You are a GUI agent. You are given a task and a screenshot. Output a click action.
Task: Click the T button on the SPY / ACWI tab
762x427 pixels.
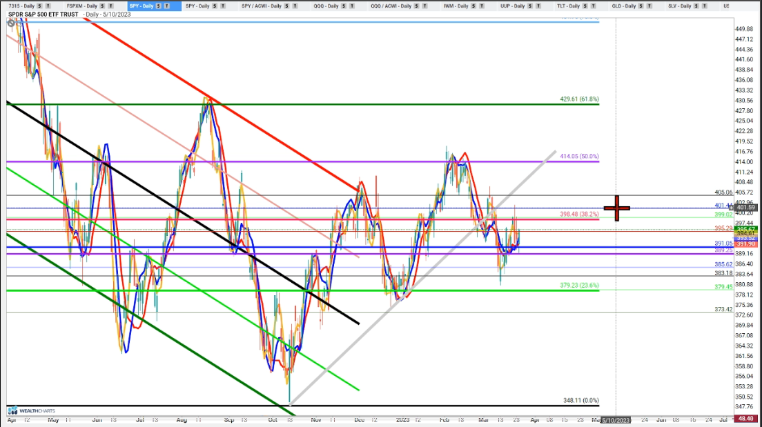pyautogui.click(x=295, y=6)
